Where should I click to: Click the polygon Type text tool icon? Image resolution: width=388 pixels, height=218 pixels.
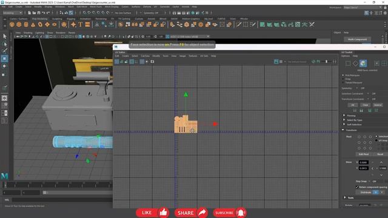point(81,24)
